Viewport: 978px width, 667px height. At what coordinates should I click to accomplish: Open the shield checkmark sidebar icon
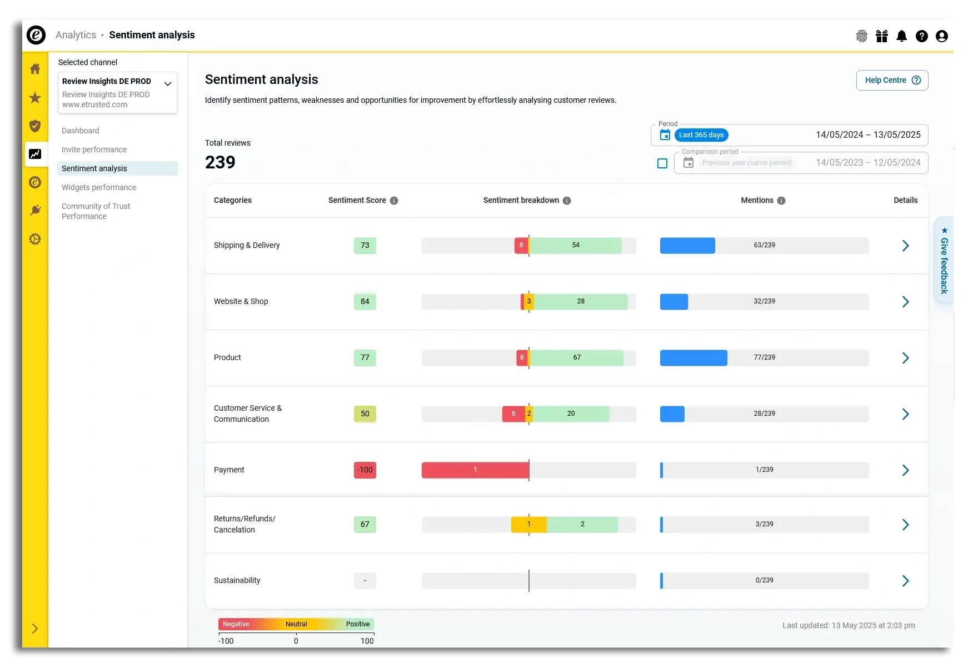coord(35,126)
